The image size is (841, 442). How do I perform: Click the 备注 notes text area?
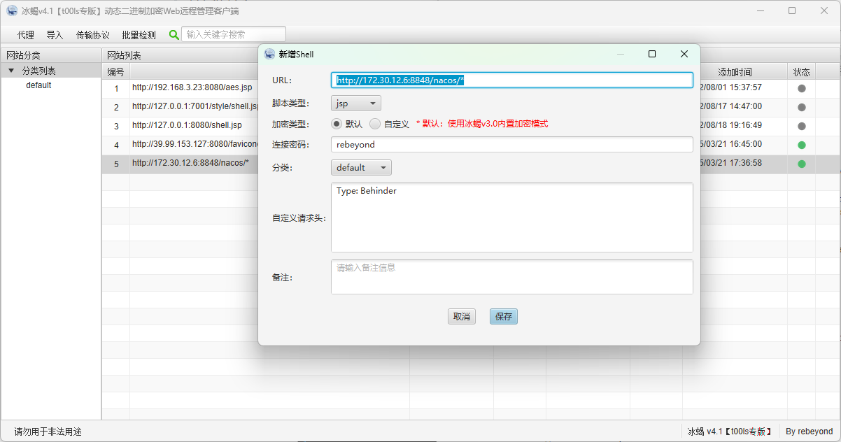click(511, 277)
